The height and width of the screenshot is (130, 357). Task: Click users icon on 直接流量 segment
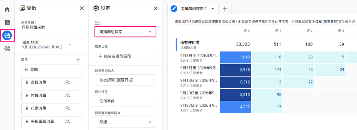(x=67, y=83)
